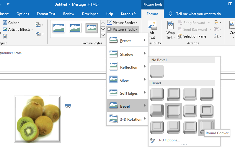Select the first picture style thumbnail
Image resolution: width=235 pixels, height=147 pixels.
(59, 28)
